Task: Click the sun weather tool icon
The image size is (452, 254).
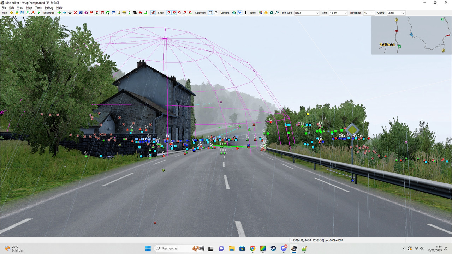Action: [266, 13]
